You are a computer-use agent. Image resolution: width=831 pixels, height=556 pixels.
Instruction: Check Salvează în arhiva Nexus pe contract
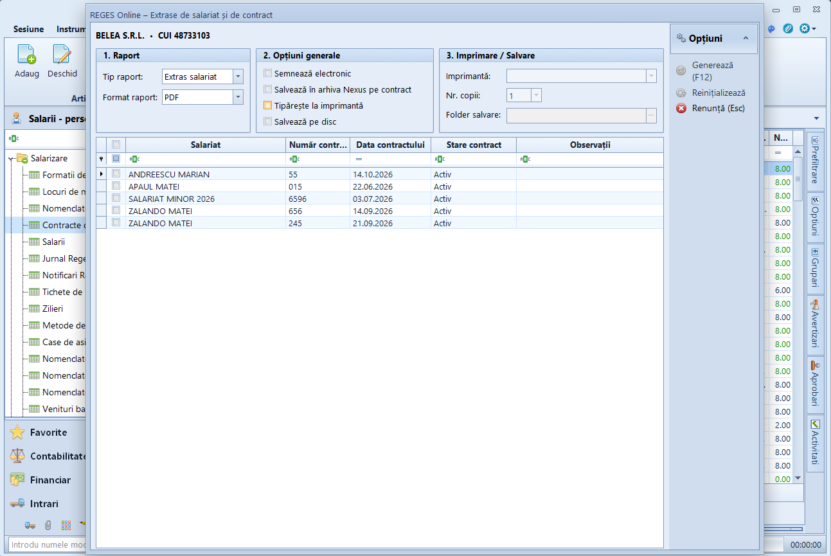268,89
